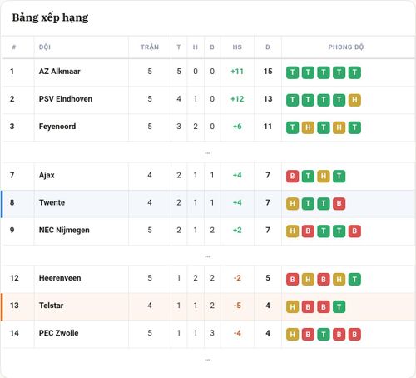Click Heerenveen's green T form badge
This screenshot has width=416, height=378.
click(354, 280)
